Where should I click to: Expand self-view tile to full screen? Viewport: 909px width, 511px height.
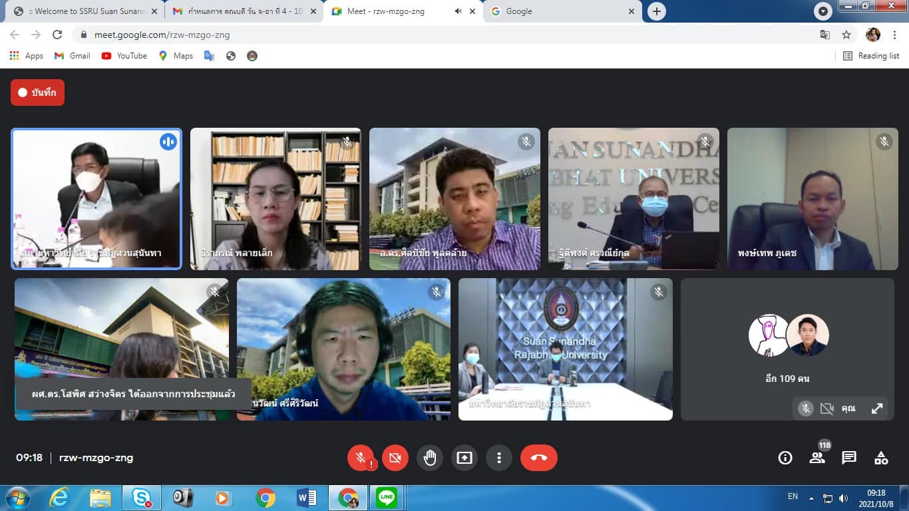pos(877,409)
